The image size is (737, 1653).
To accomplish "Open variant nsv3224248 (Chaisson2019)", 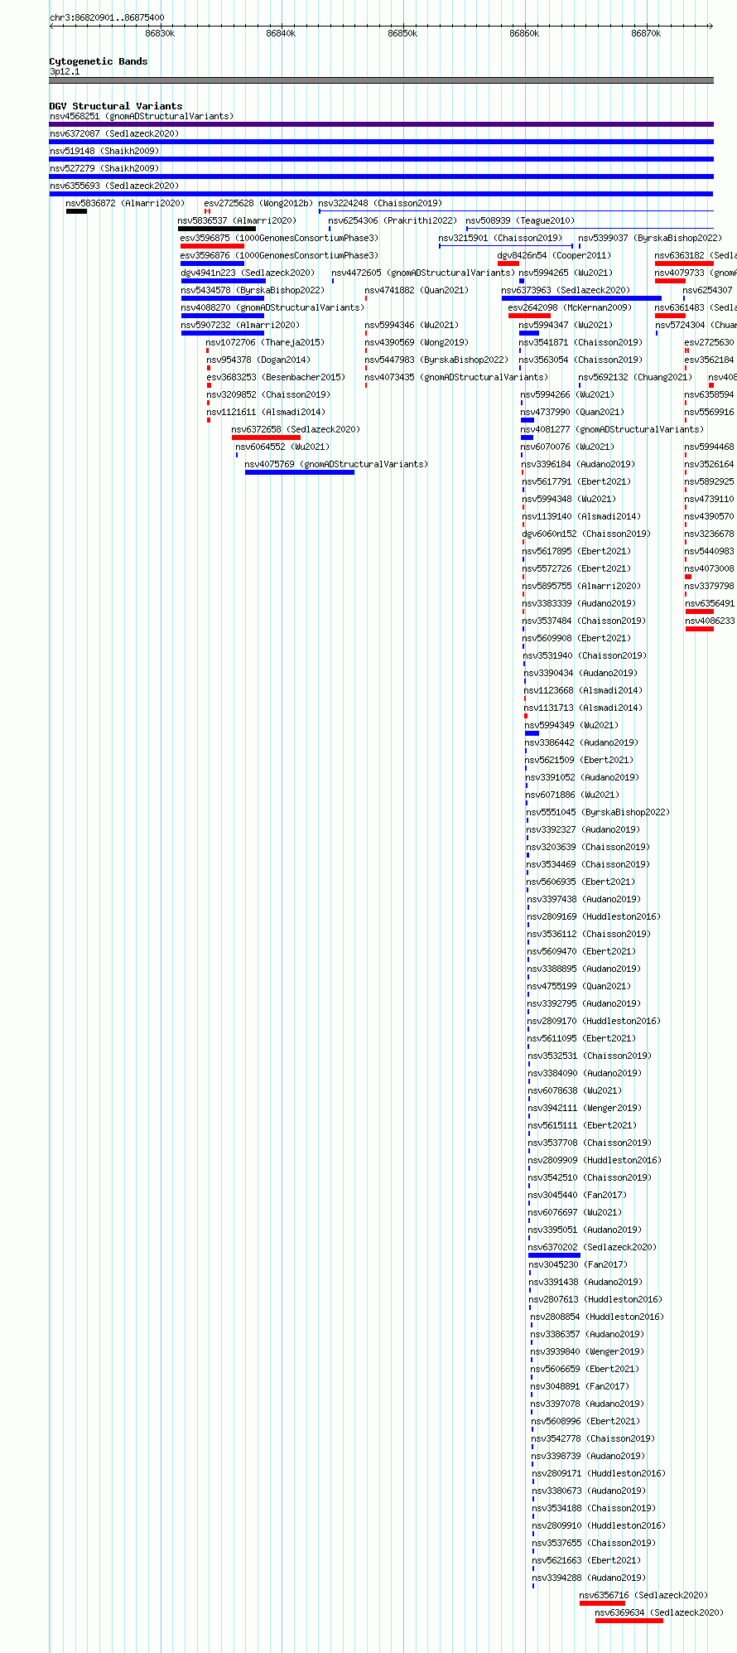I will click(380, 203).
